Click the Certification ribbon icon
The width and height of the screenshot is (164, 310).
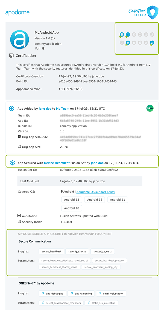point(11,56)
